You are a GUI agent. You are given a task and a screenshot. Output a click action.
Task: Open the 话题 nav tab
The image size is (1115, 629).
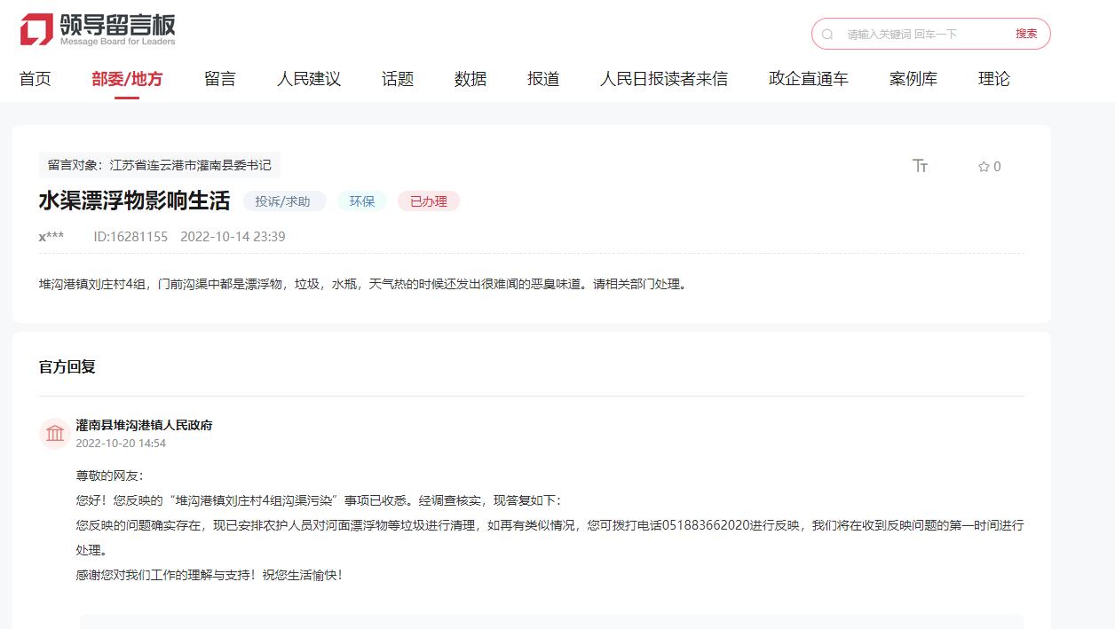pyautogui.click(x=398, y=79)
